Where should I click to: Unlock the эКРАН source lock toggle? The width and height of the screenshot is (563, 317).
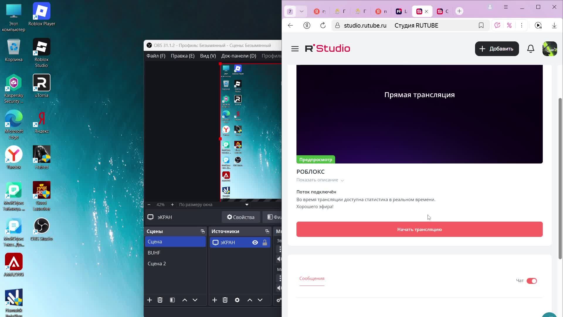point(265,242)
